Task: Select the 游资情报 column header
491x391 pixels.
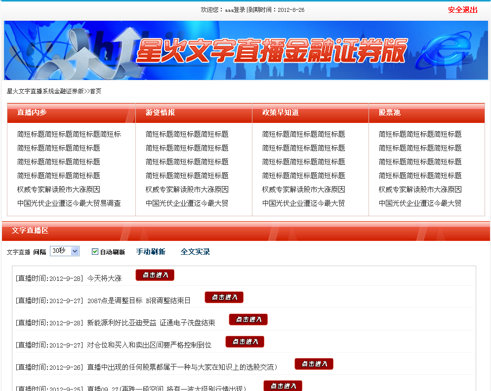Action: point(194,113)
